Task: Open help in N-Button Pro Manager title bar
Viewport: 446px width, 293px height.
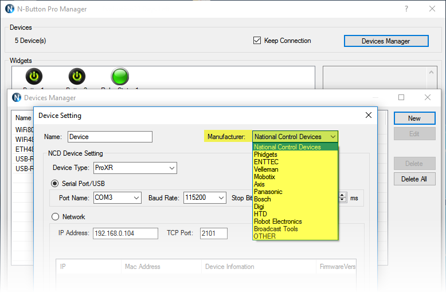Action: coord(406,9)
